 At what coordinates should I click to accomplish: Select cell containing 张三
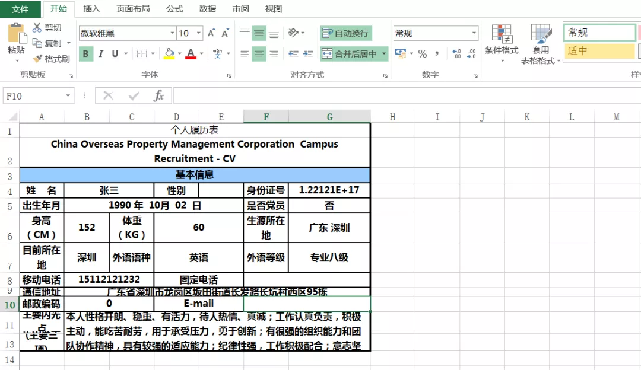coord(109,190)
